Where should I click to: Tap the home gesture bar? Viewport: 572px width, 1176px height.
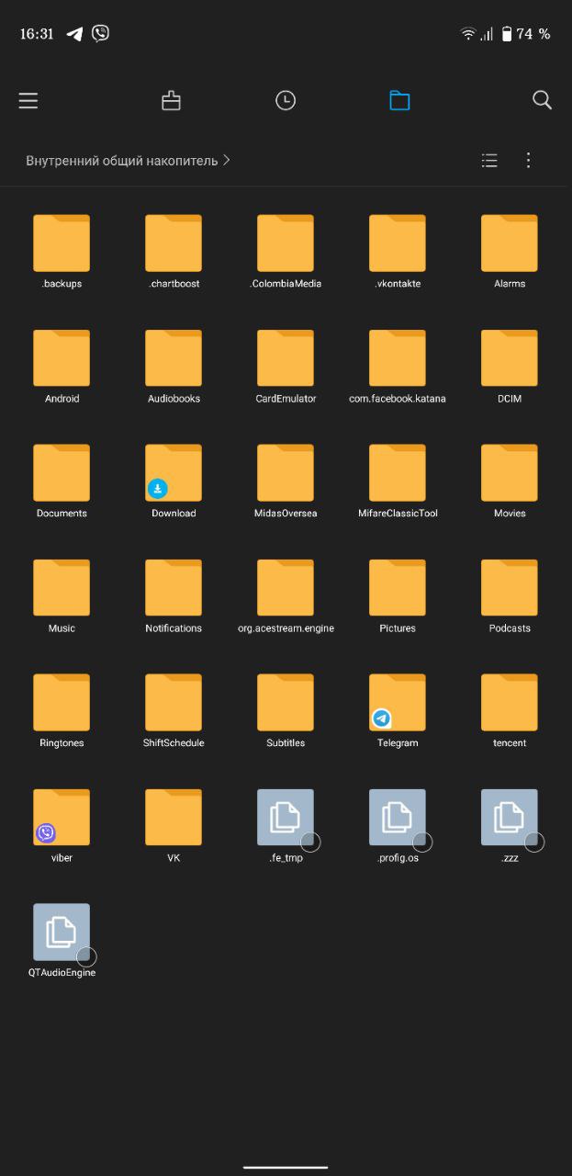[286, 1167]
